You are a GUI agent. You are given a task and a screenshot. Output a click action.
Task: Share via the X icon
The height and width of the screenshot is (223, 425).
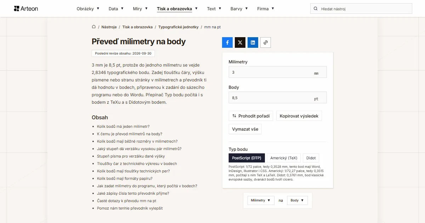[x=240, y=42]
